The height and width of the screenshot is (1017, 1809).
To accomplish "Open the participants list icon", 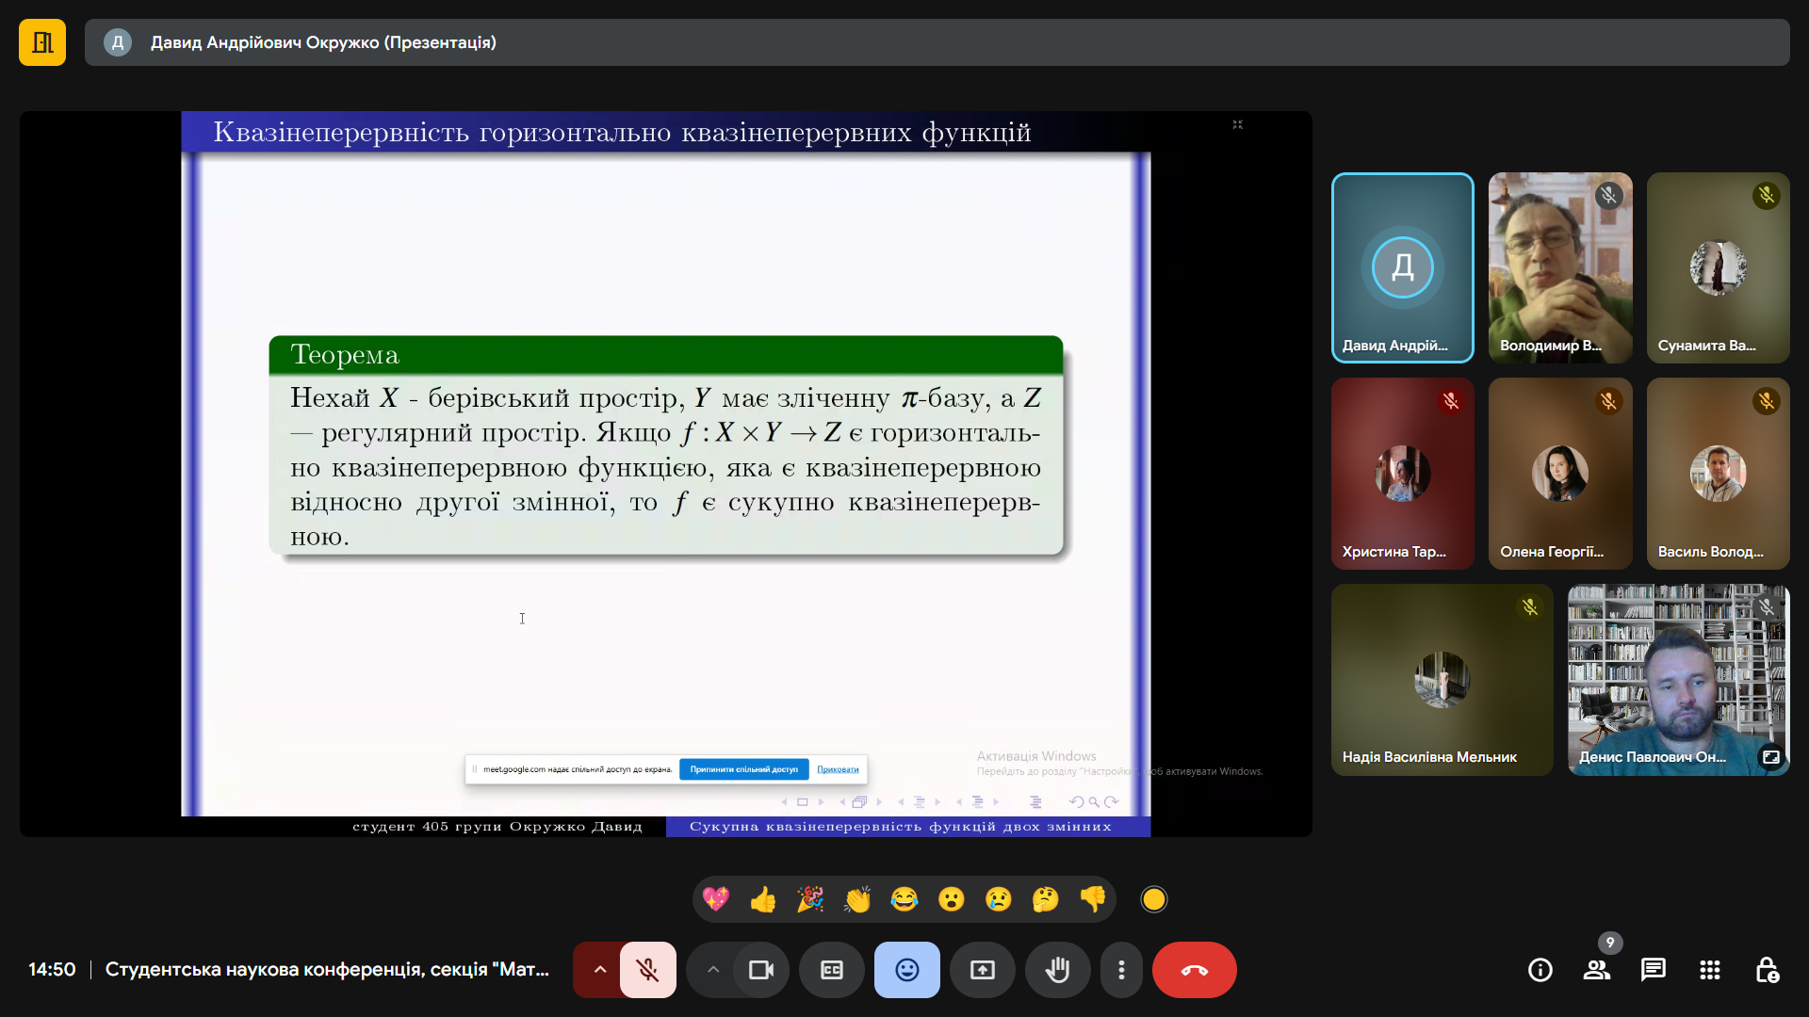I will coord(1597,970).
